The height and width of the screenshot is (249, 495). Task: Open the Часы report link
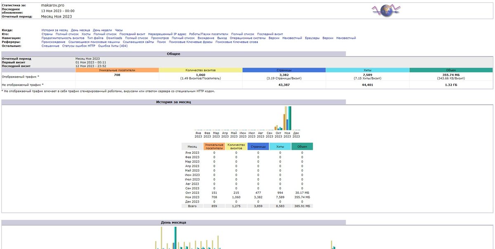(x=119, y=30)
